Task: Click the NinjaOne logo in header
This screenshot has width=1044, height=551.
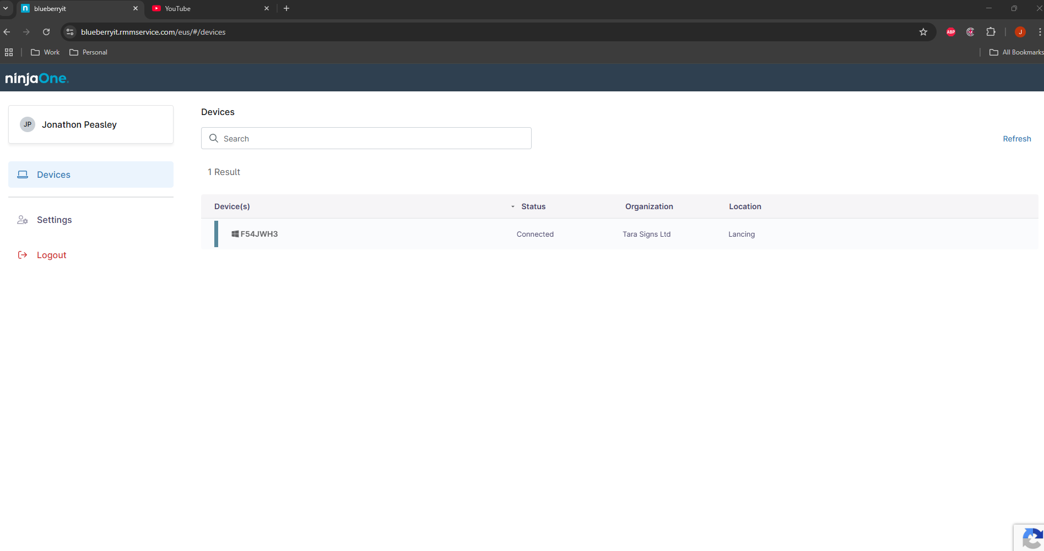Action: 36,79
